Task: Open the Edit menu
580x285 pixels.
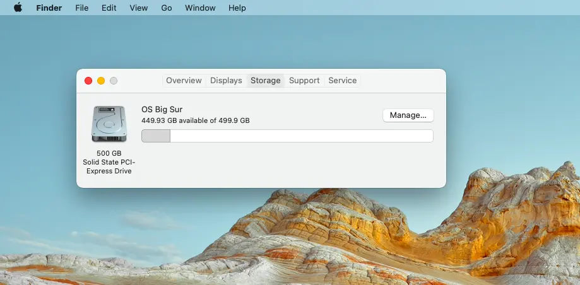Action: [x=109, y=8]
